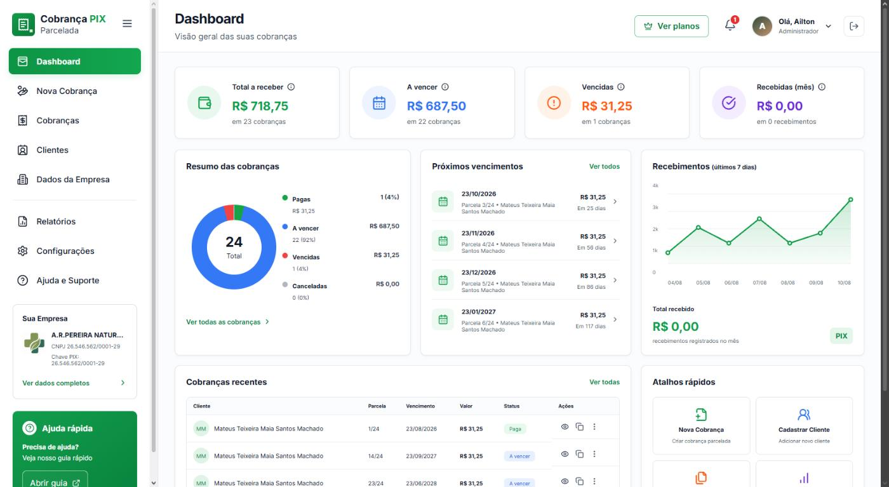View the parcela 1/24 charge using eye icon
The image size is (889, 487).
coord(565,427)
